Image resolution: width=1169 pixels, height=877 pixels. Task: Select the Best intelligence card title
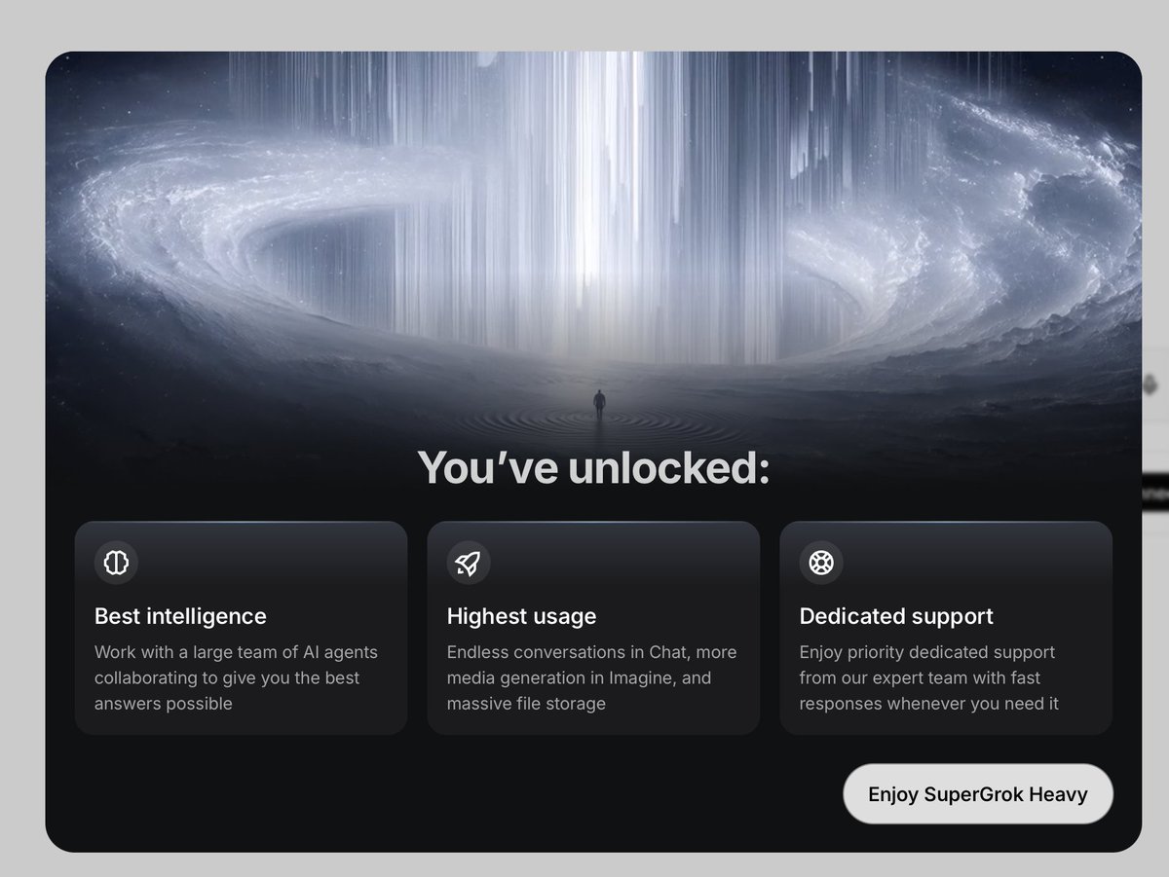180,616
